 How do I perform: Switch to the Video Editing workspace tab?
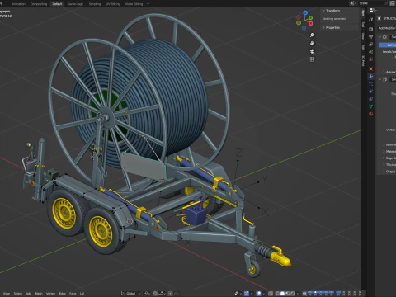point(134,4)
